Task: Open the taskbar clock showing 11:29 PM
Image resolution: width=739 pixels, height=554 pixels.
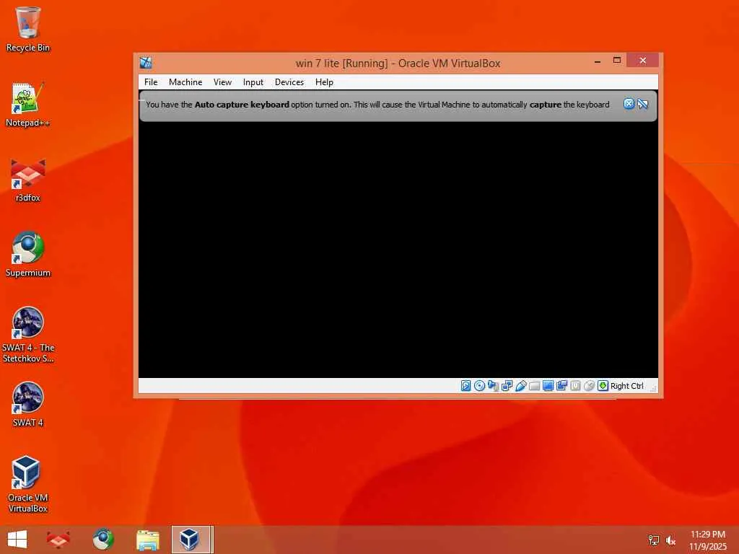Action: pyautogui.click(x=707, y=540)
